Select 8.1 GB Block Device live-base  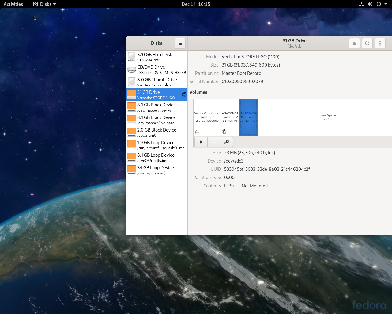(157, 120)
